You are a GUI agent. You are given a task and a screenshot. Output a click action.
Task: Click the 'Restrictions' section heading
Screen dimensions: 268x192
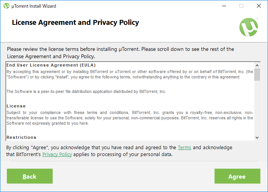(x=21, y=137)
